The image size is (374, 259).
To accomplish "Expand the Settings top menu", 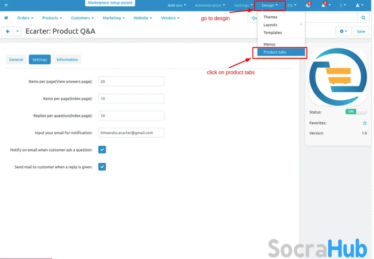I will (x=243, y=5).
